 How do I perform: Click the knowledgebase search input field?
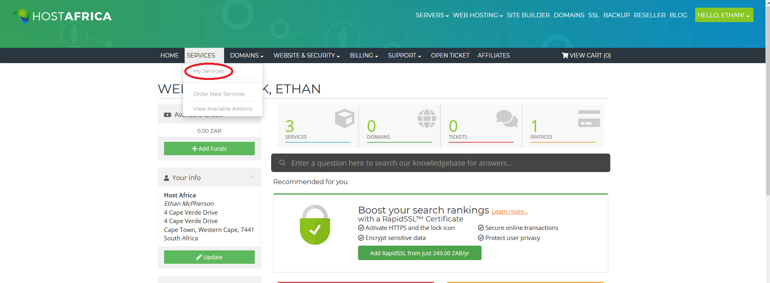click(441, 163)
